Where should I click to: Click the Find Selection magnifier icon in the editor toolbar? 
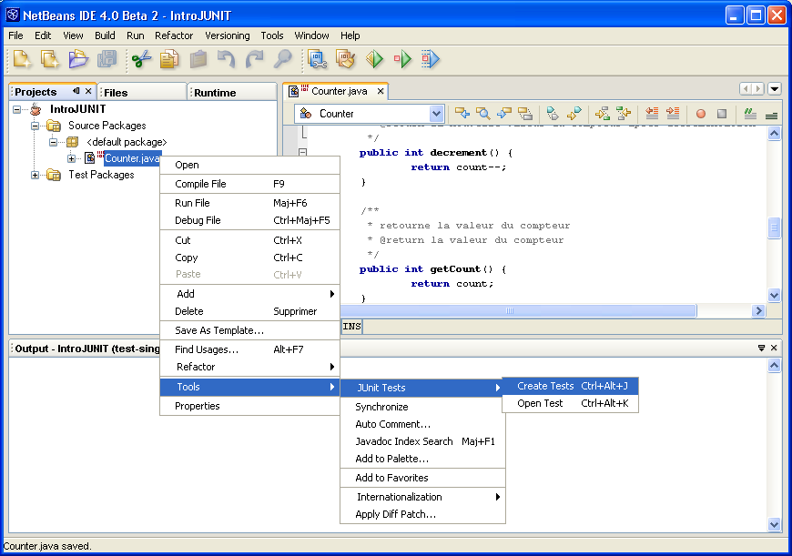[482, 113]
